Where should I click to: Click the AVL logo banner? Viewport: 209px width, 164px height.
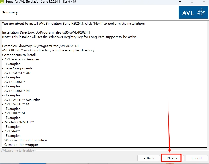(193, 12)
